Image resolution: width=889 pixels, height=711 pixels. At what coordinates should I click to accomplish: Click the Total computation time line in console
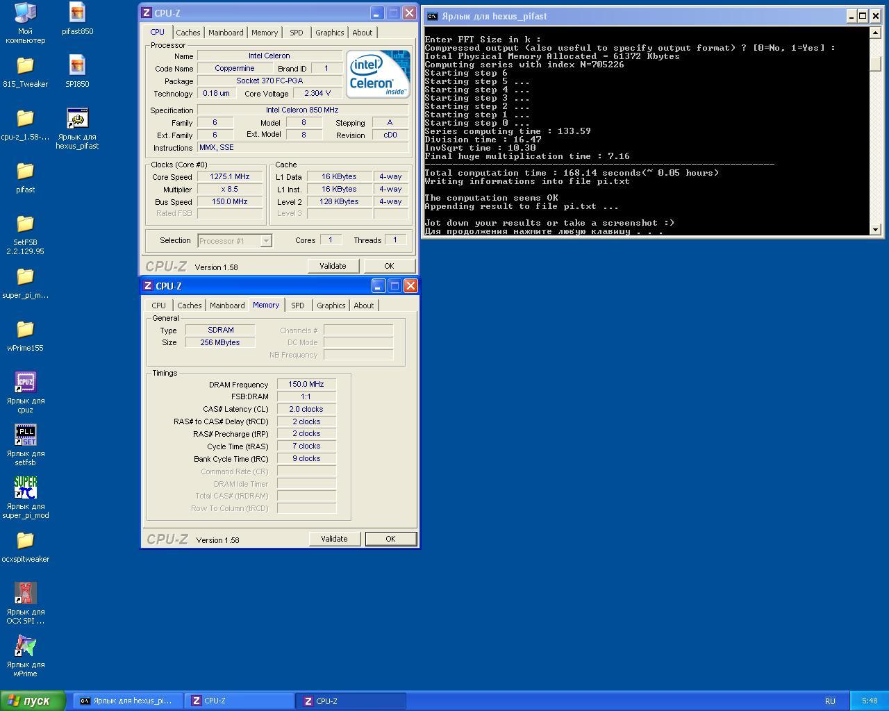click(572, 173)
